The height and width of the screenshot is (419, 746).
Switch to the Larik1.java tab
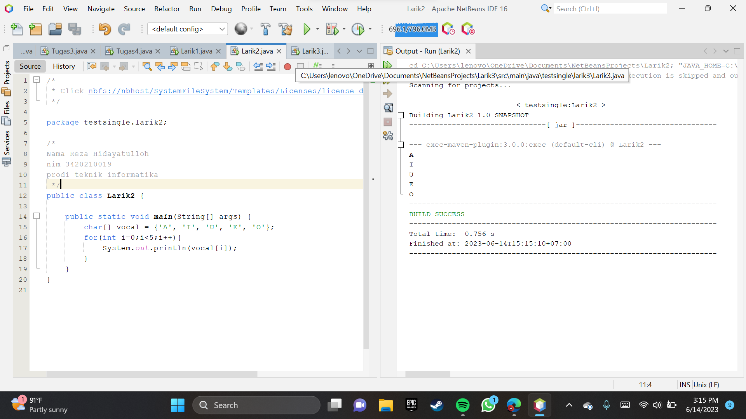pos(196,51)
